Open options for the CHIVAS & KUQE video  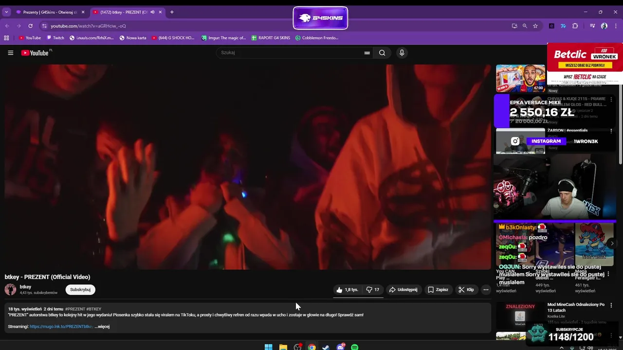click(611, 99)
